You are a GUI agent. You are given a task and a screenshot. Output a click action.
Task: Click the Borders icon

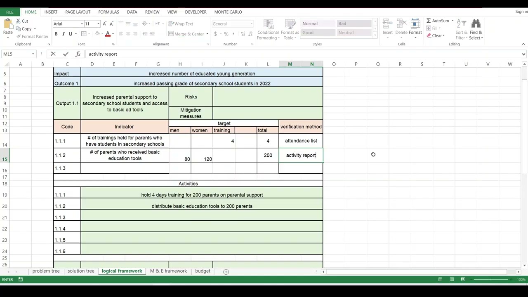point(84,34)
